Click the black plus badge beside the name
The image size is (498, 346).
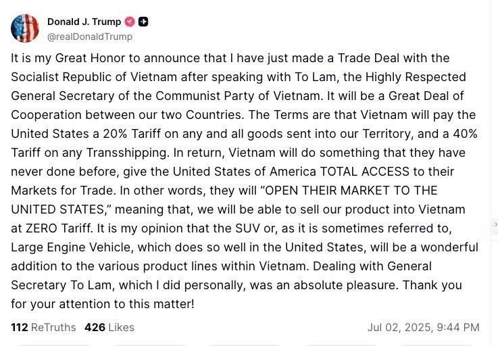click(143, 22)
